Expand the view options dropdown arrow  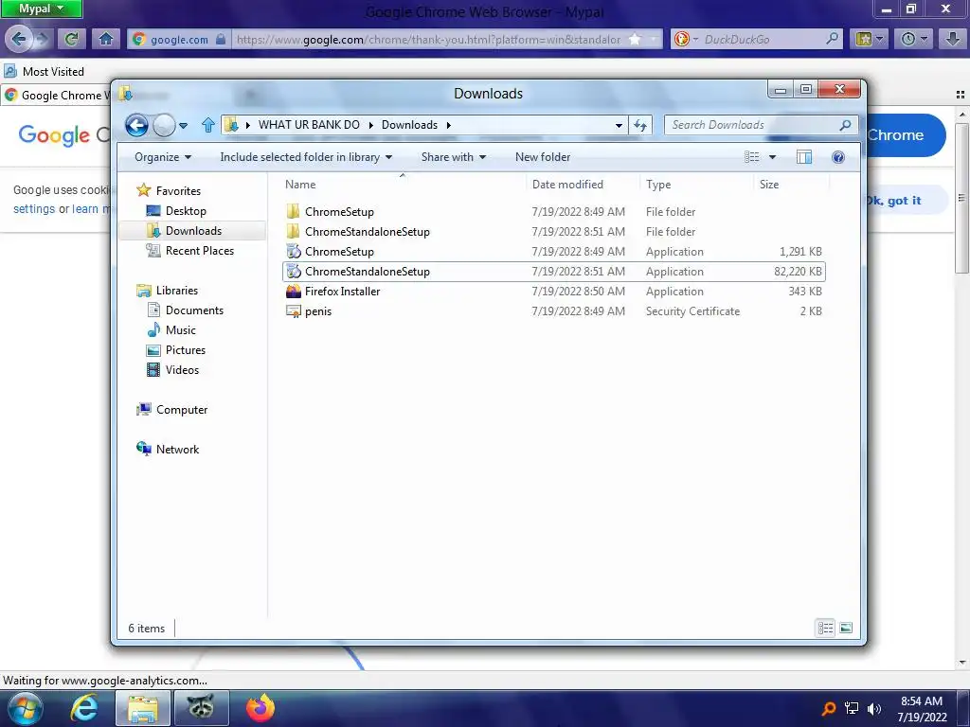773,157
